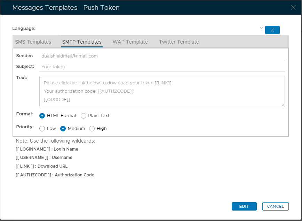Switch to the SMS Templates tab
This screenshot has height=221, width=302.
tap(33, 42)
